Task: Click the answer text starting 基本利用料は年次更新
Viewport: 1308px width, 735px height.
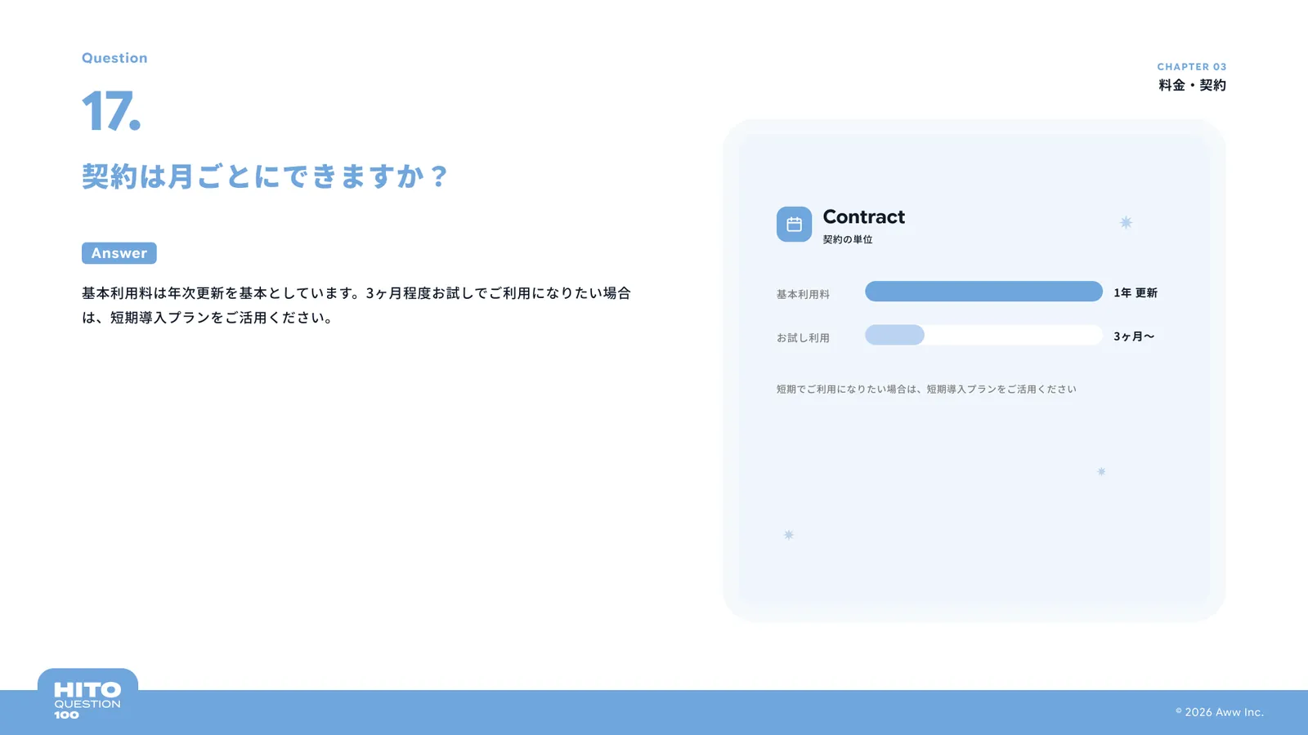Action: point(356,305)
